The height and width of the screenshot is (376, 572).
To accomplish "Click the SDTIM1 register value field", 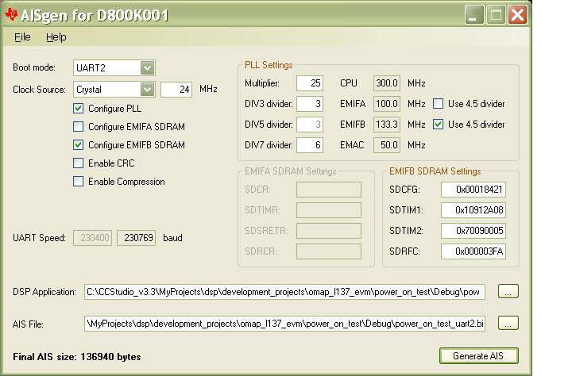I will 473,210.
